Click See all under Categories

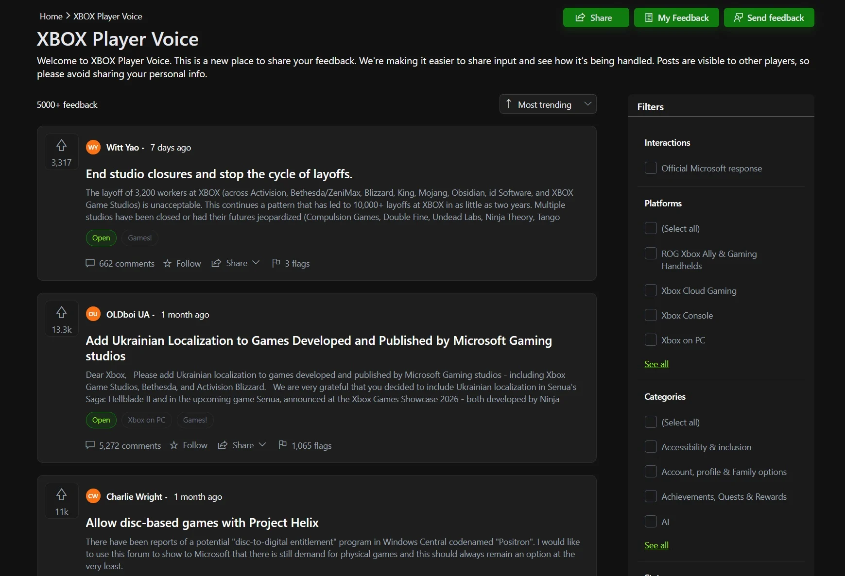(656, 545)
